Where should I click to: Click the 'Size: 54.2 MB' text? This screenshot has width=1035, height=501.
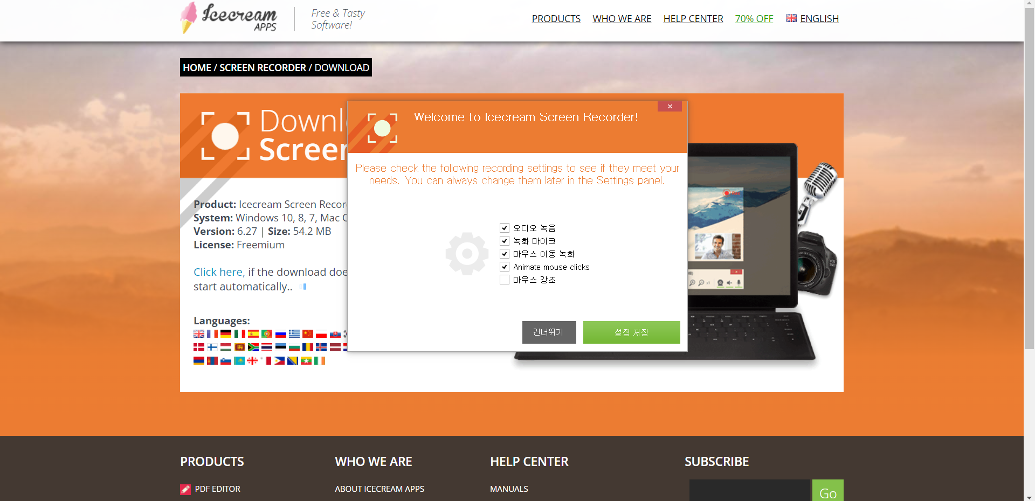tap(300, 231)
